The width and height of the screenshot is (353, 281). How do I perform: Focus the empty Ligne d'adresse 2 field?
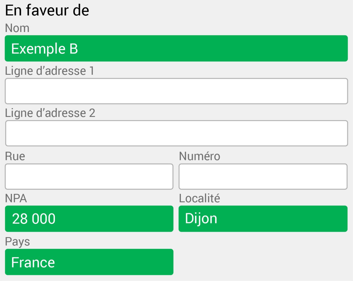[x=176, y=133]
